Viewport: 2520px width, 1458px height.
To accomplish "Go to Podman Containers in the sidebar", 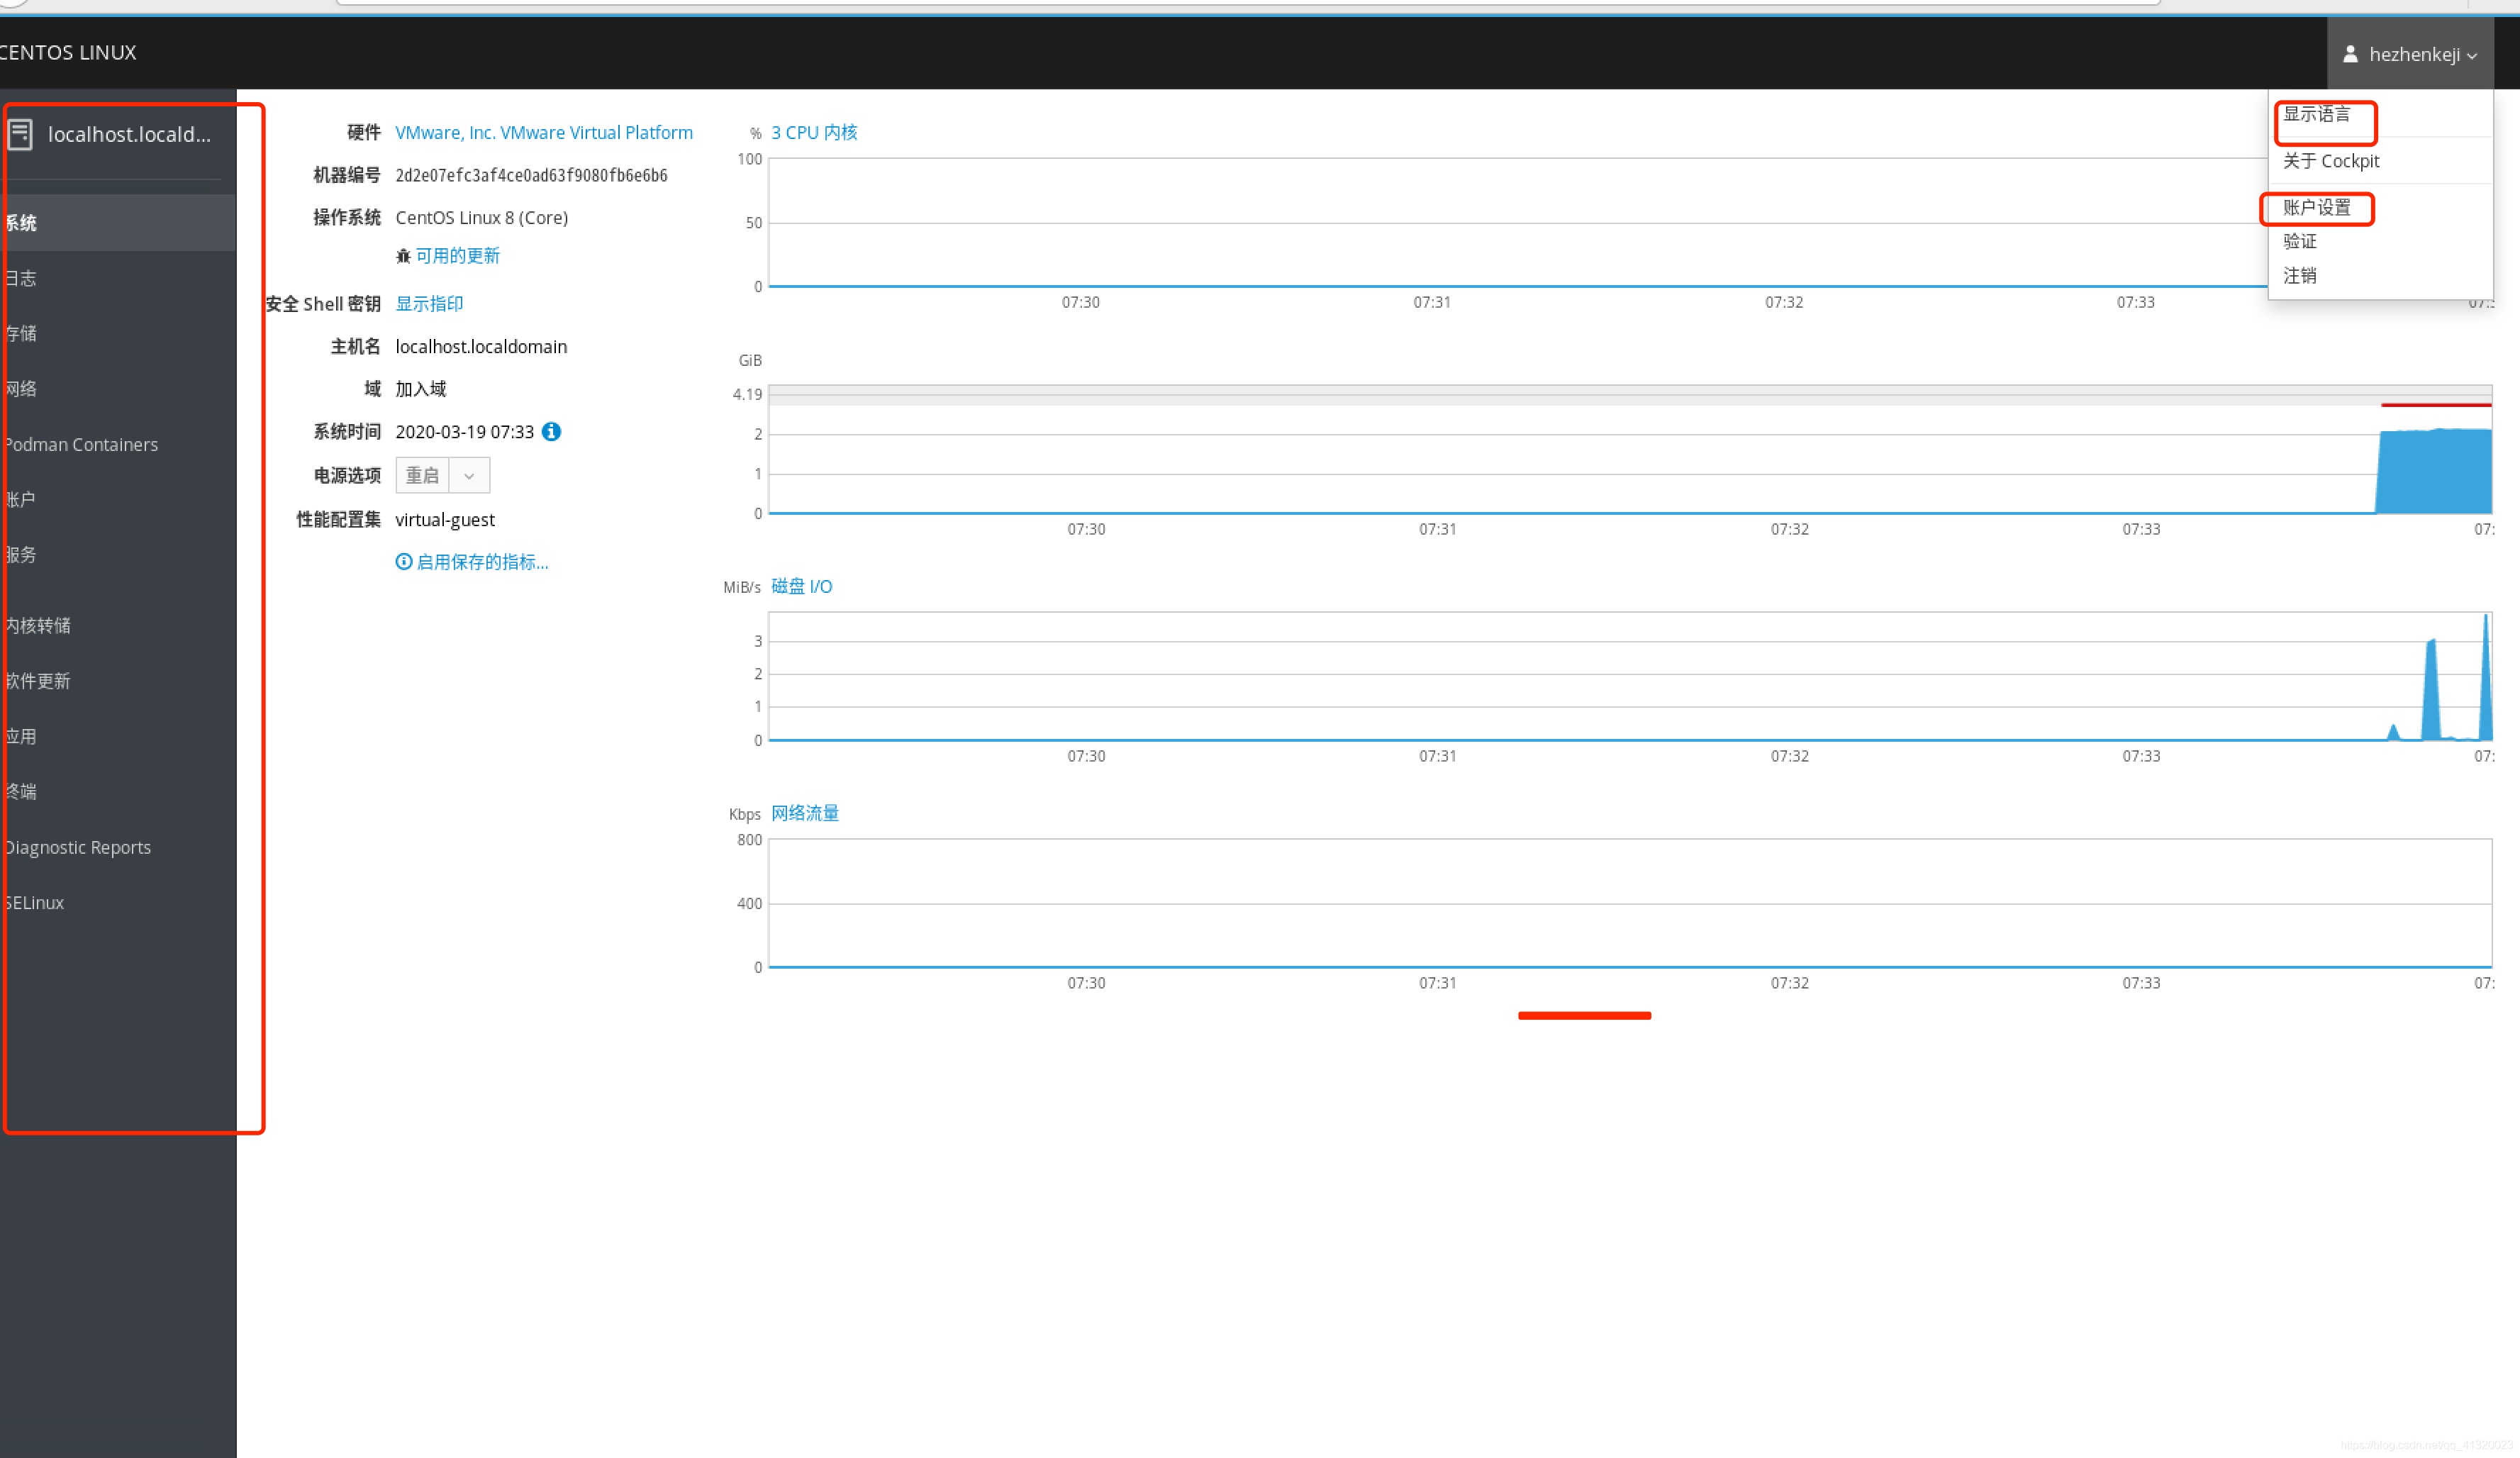I will pyautogui.click(x=82, y=444).
